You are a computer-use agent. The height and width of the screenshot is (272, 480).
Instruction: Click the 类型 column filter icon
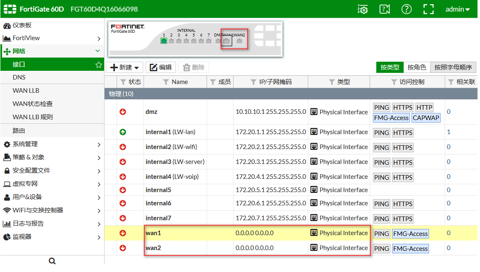coord(331,82)
